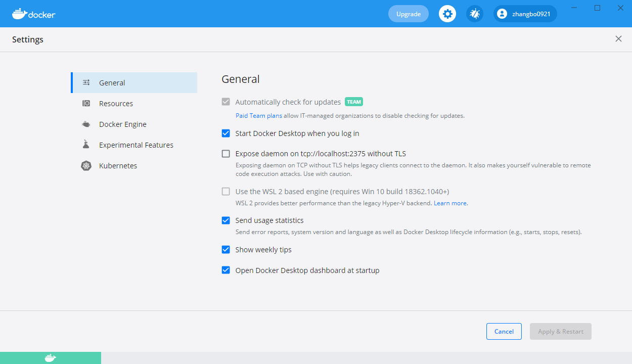
Task: Click the Settings title text
Action: pos(28,39)
